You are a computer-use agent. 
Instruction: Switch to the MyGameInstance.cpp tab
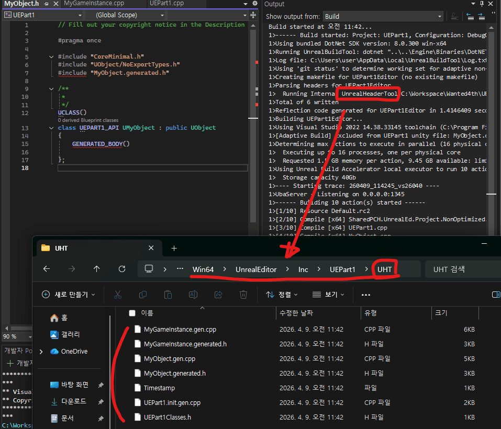pyautogui.click(x=94, y=4)
